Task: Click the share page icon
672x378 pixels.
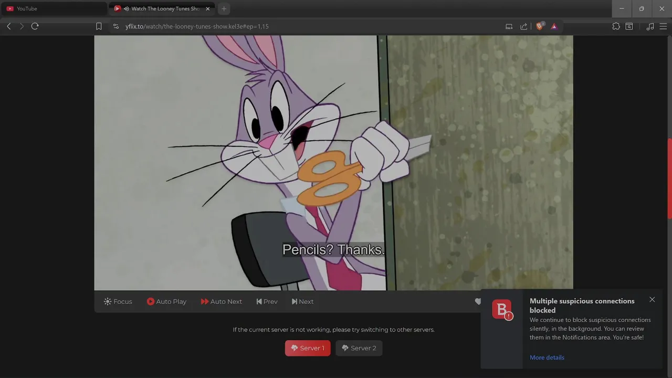Action: (x=523, y=26)
